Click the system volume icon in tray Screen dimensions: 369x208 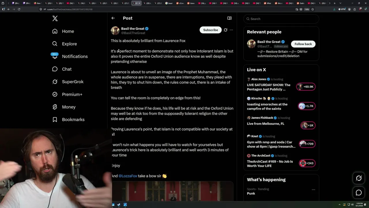pyautogui.click(x=352, y=205)
